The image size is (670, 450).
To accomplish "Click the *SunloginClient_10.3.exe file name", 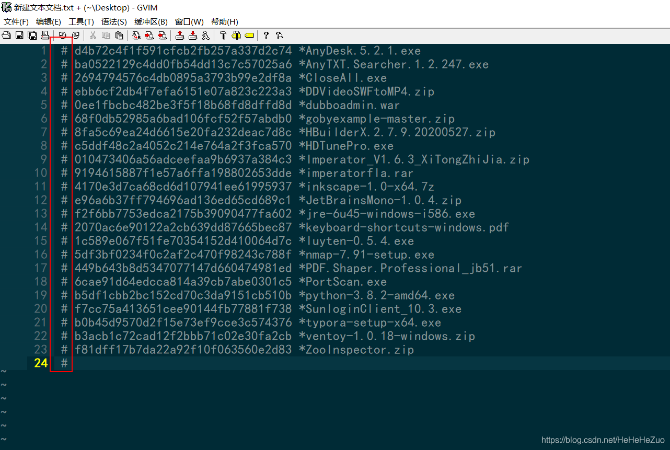I will 380,309.
